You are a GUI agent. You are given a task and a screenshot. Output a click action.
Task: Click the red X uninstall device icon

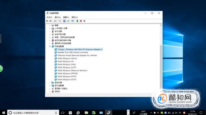point(81,21)
